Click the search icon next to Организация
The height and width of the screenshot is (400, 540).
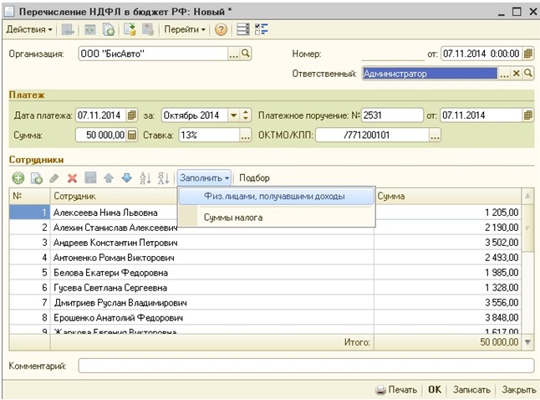click(x=246, y=54)
